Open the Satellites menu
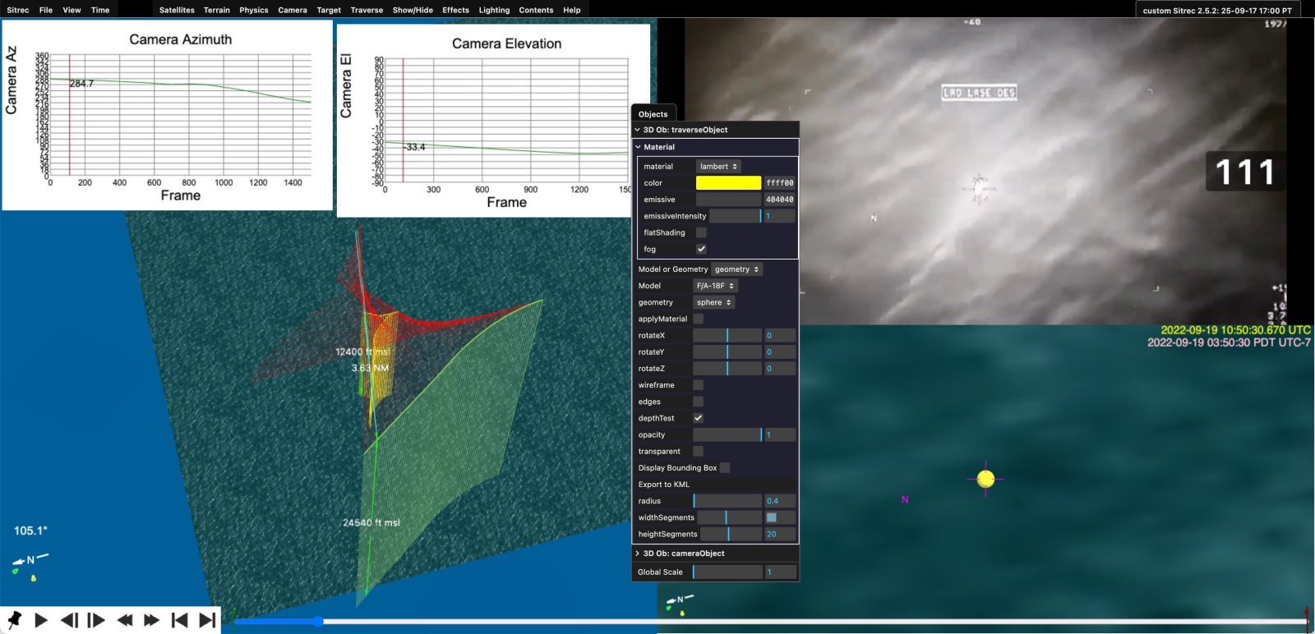1315x634 pixels. click(x=177, y=10)
